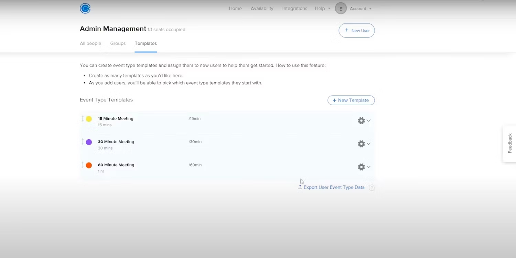The image size is (516, 258).
Task: Click the drag handle beside 60 Minute Meeting
Action: coord(82,165)
